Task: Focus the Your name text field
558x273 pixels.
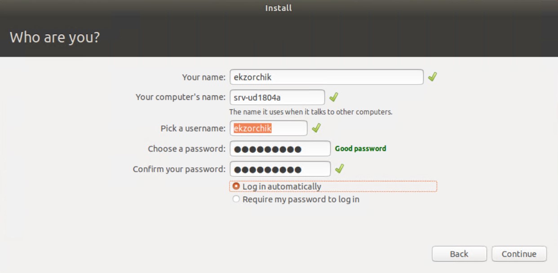Action: coord(326,77)
